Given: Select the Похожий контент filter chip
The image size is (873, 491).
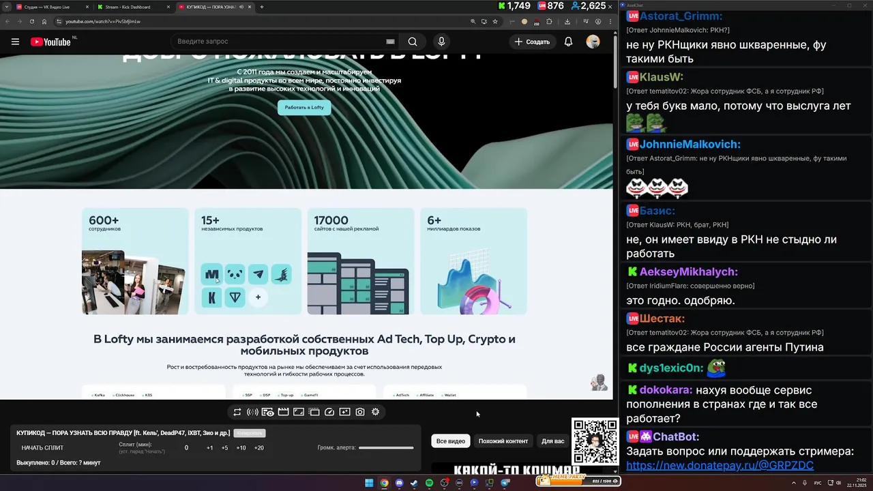Looking at the screenshot, I should click(x=503, y=441).
